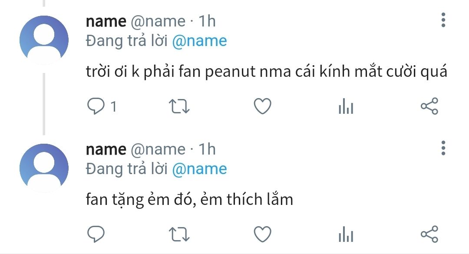Click @name mention in first 'Đang trả lời'
469x254 pixels.
point(199,41)
